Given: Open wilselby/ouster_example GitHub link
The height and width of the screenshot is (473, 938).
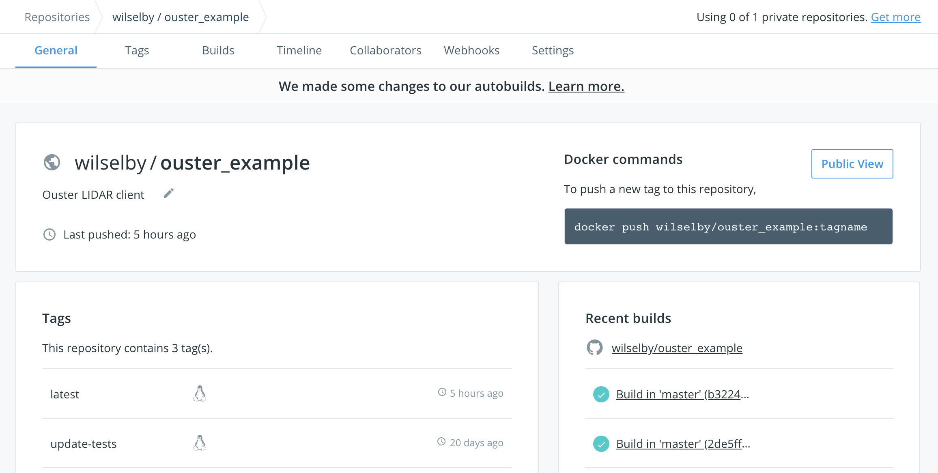Looking at the screenshot, I should pyautogui.click(x=677, y=348).
